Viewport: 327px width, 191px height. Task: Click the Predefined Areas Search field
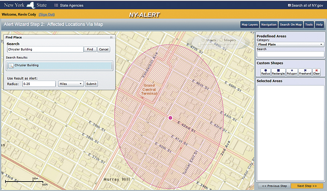(x=290, y=54)
